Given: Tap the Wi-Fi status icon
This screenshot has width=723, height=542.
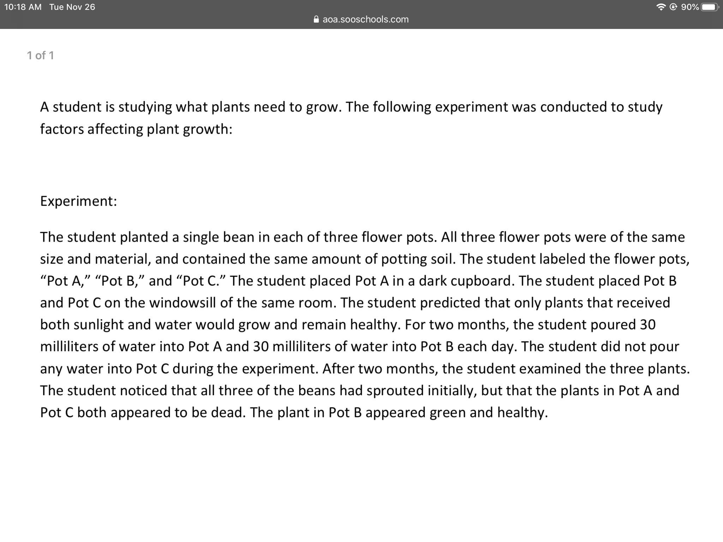Looking at the screenshot, I should click(661, 7).
